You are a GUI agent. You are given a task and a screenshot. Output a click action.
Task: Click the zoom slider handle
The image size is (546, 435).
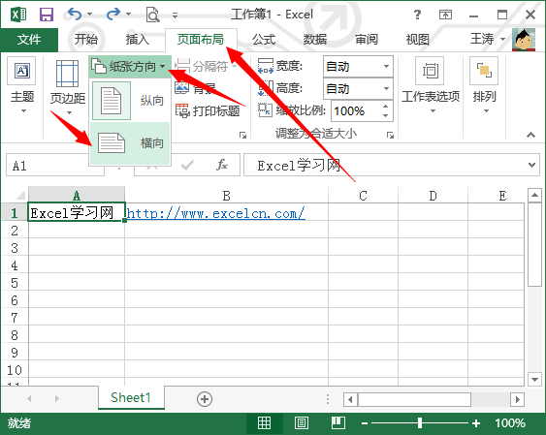tap(420, 423)
